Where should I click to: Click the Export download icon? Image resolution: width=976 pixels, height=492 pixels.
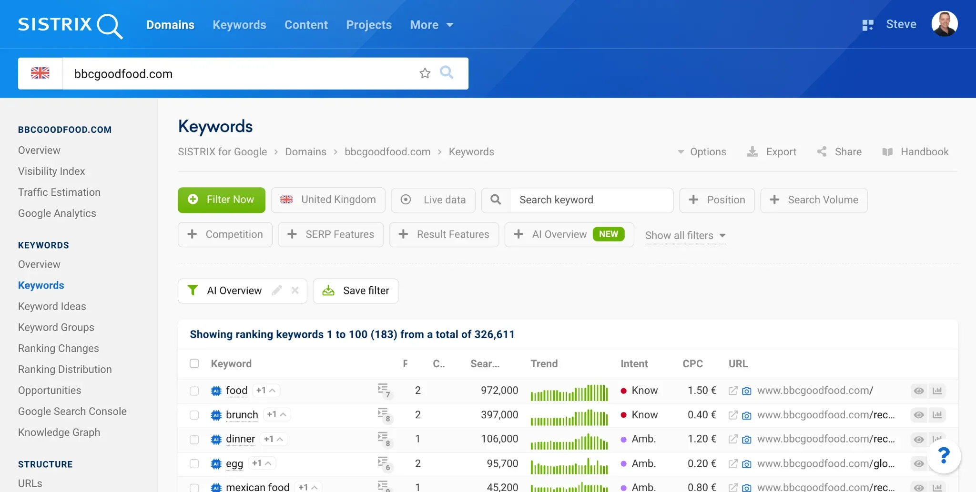tap(752, 151)
